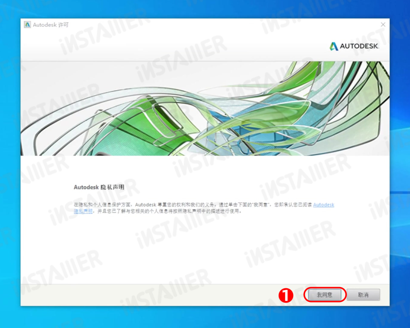Click the Autodesk 许可 window title text
Viewport: 410px width, 328px height.
click(x=50, y=25)
